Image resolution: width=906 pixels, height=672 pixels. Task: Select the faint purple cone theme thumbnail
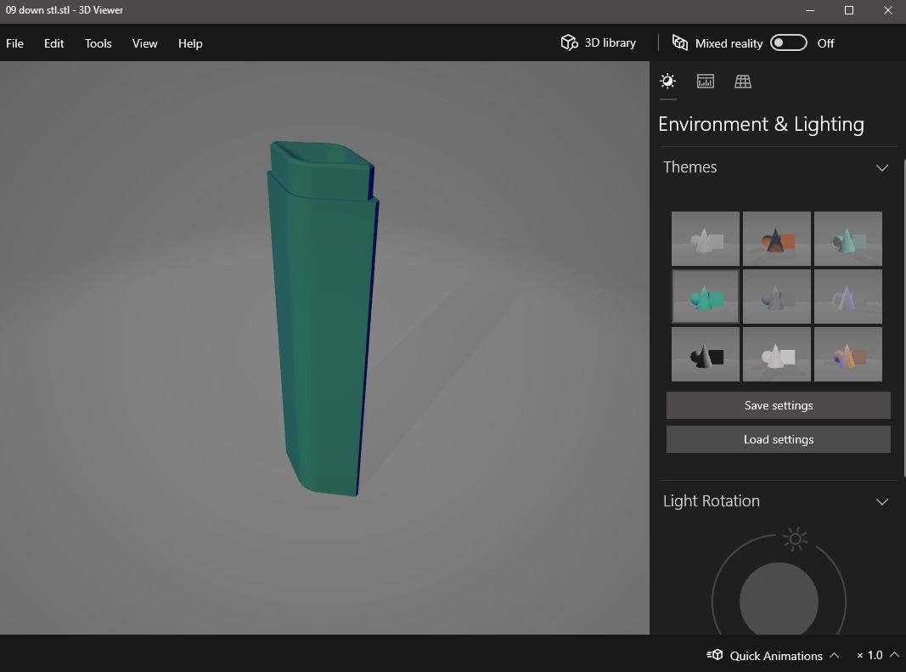847,296
